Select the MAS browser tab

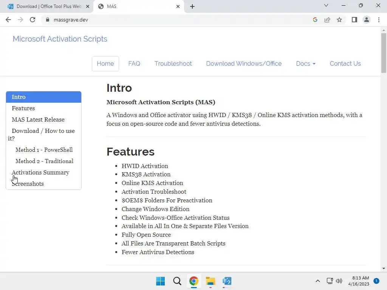138,6
